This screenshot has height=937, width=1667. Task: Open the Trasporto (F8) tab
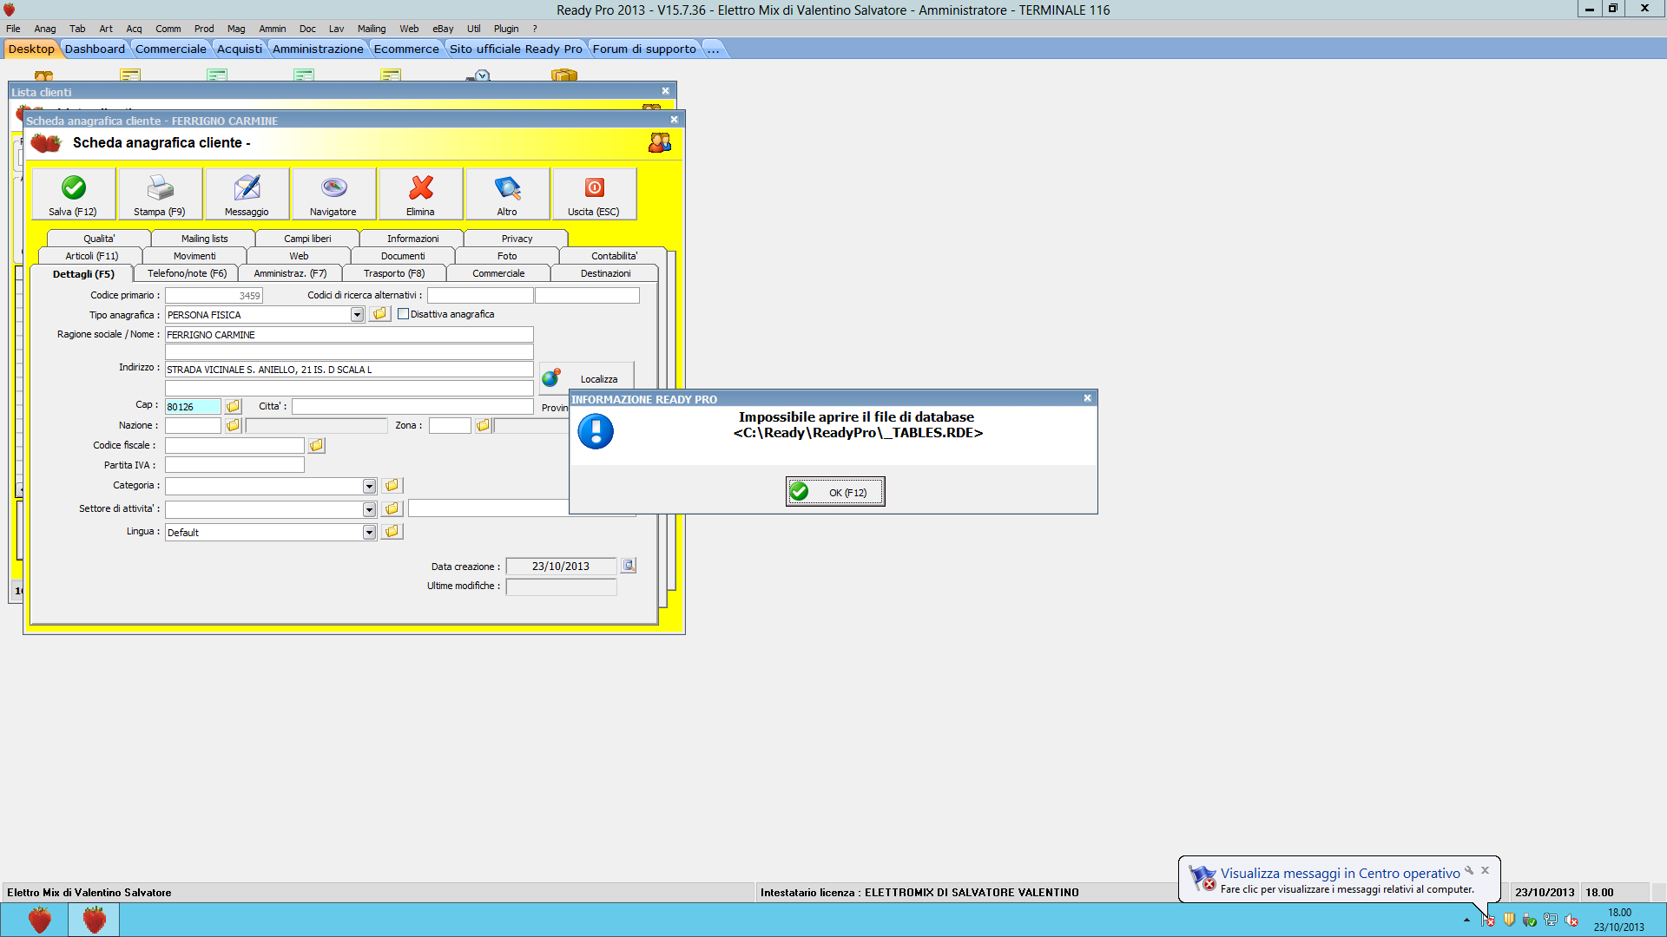(394, 273)
